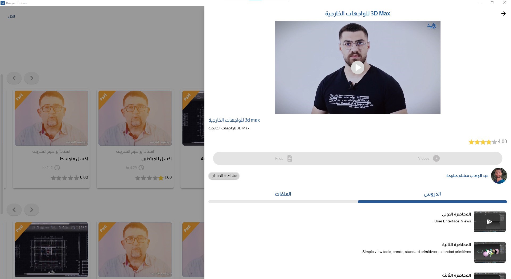
Task: Click the Paid badge on the floor plan card
Action: click(20, 229)
